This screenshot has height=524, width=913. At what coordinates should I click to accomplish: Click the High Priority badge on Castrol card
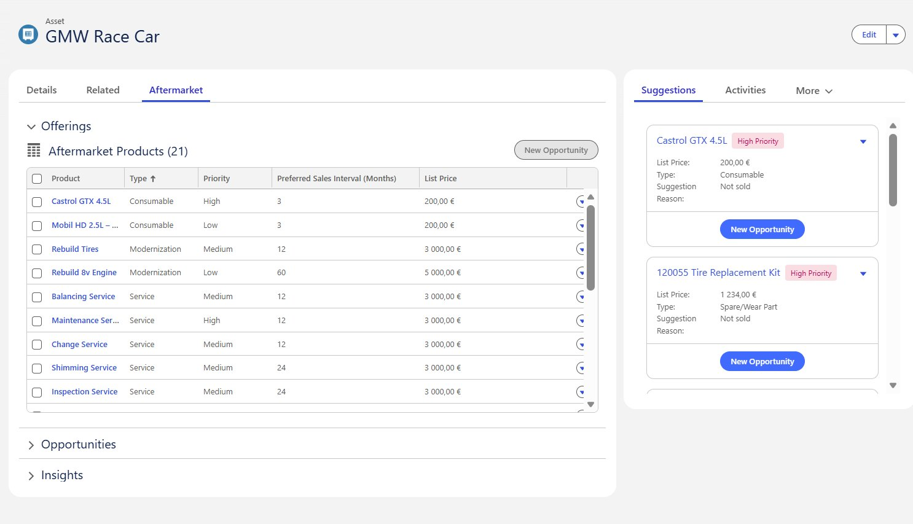758,141
